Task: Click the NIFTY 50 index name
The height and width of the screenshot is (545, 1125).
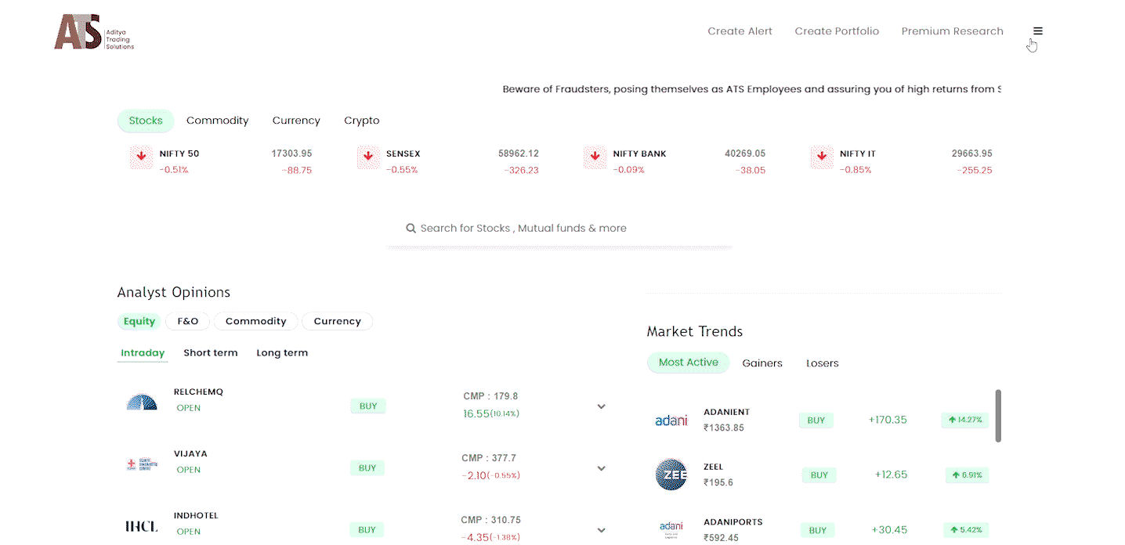Action: click(x=179, y=153)
